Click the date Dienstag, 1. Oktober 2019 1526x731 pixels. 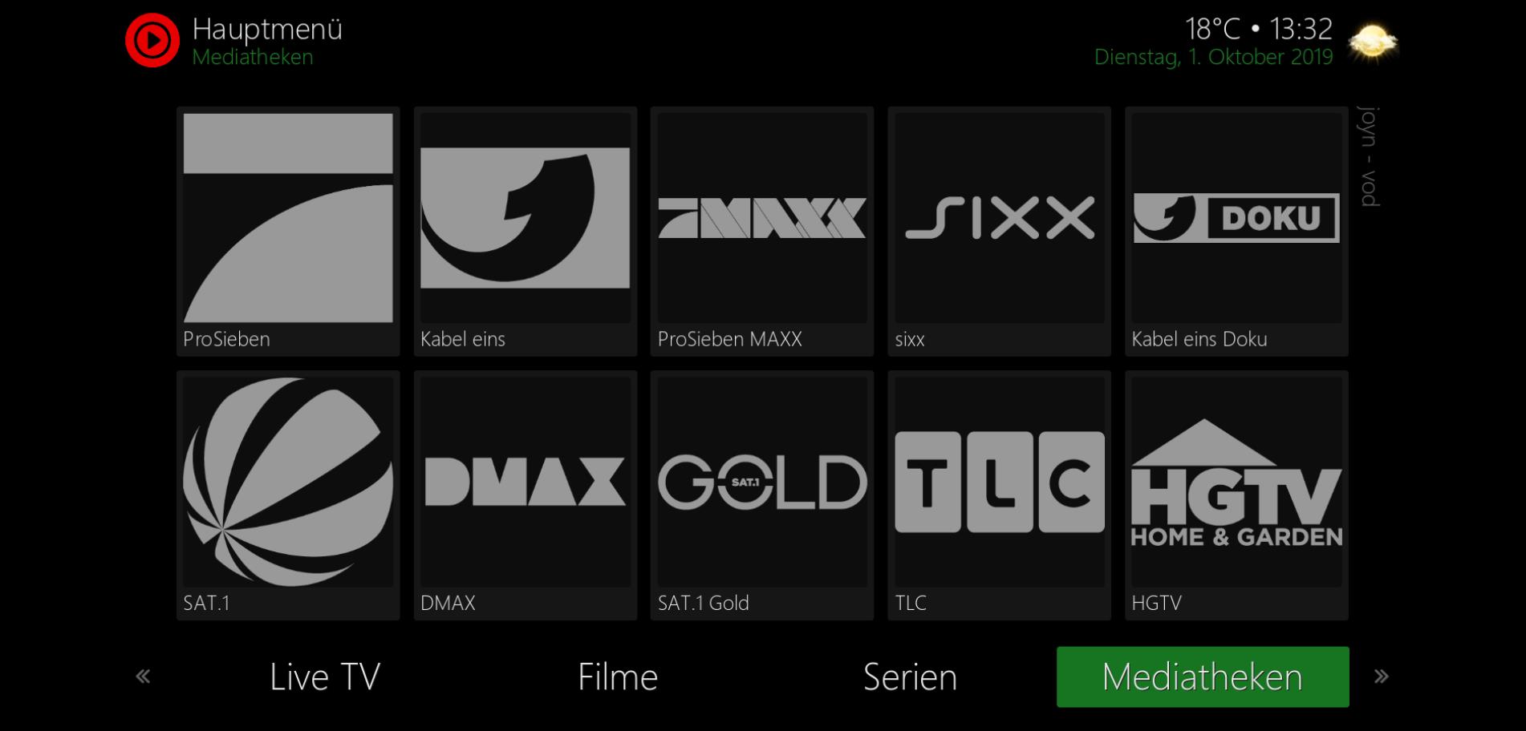click(x=1214, y=57)
